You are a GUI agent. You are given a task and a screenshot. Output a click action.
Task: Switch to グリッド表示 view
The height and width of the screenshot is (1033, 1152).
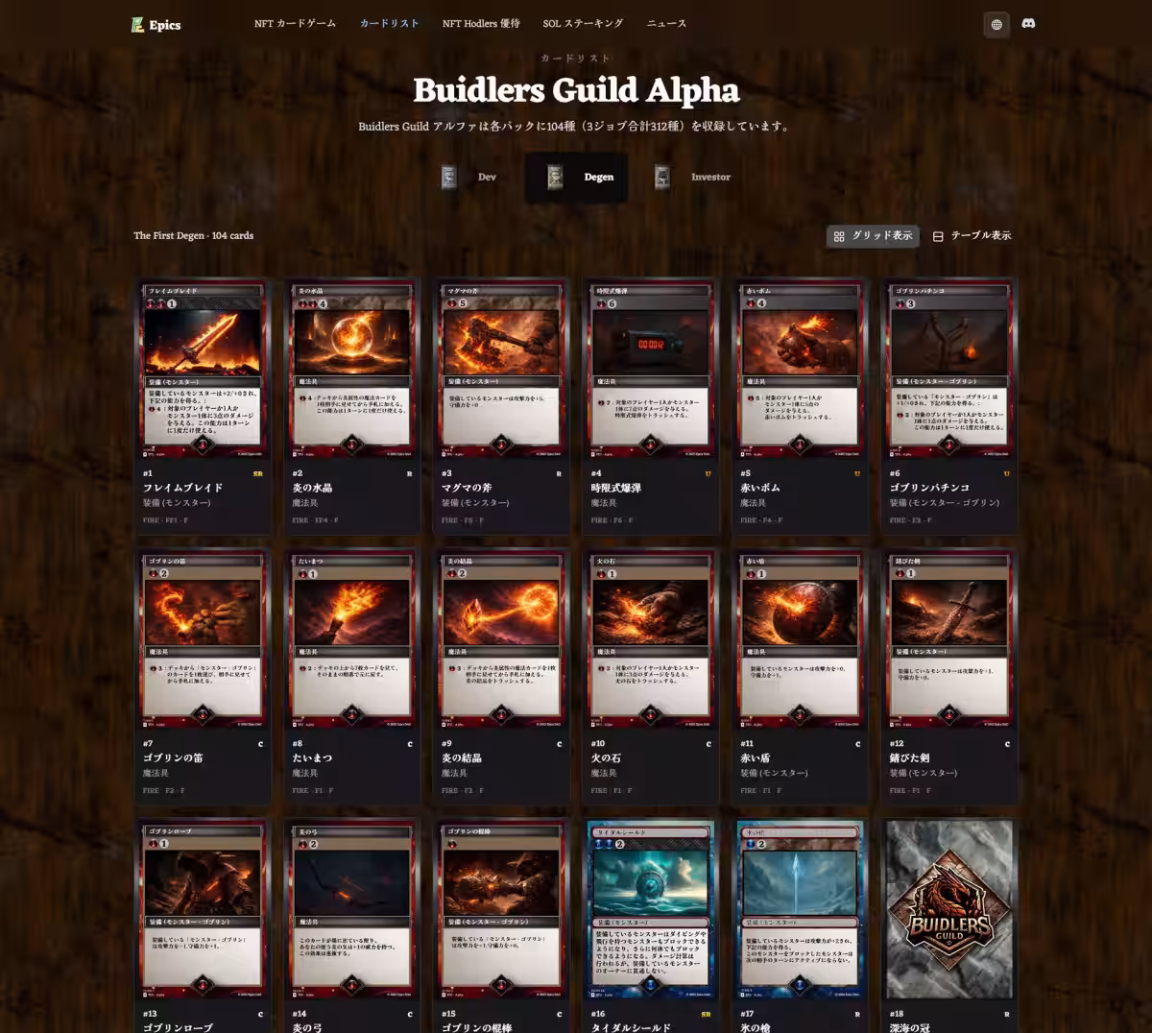tap(873, 236)
